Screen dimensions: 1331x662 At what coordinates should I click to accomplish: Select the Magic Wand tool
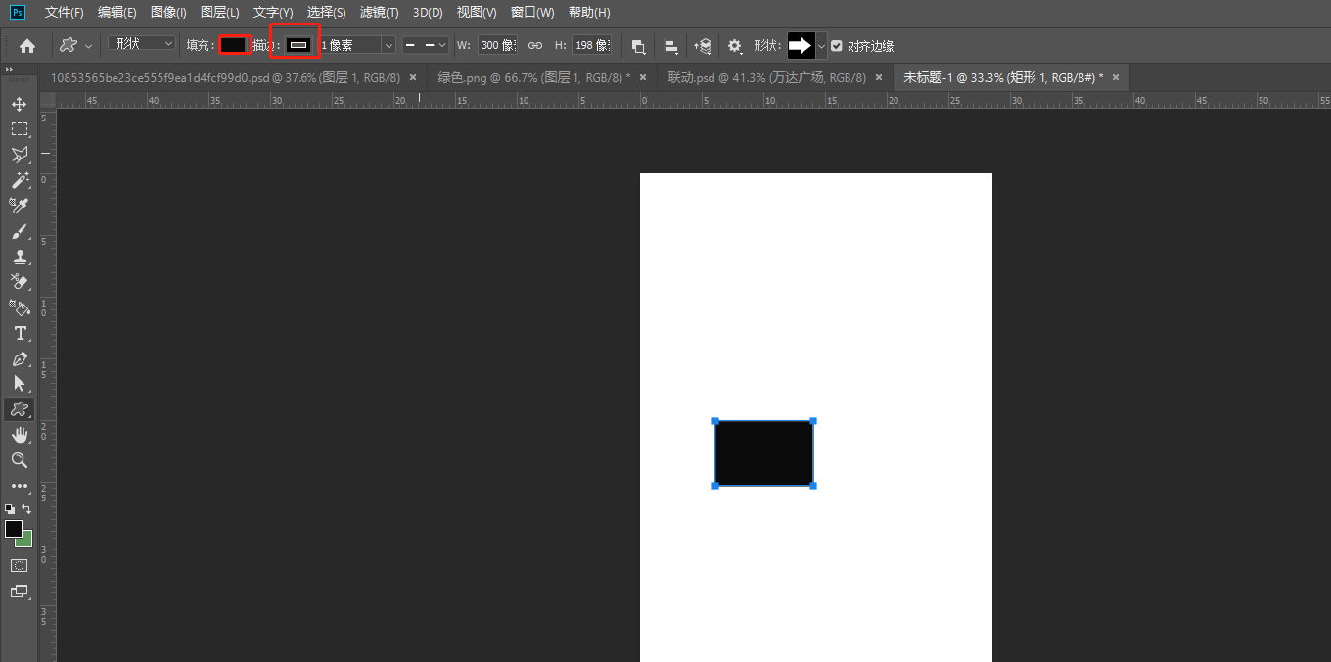20,180
